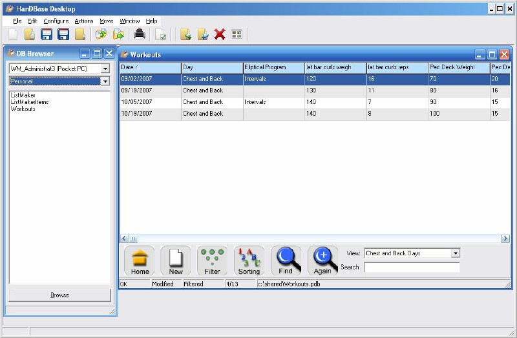Click the Again search icon
The height and width of the screenshot is (338, 517).
(x=322, y=261)
